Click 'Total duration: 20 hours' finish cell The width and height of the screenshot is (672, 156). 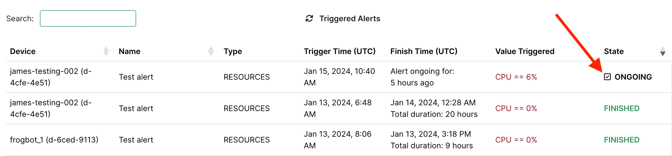[x=434, y=114]
